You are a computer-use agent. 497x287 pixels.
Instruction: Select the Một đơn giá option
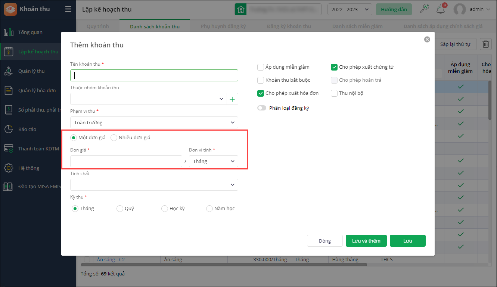[x=74, y=137]
